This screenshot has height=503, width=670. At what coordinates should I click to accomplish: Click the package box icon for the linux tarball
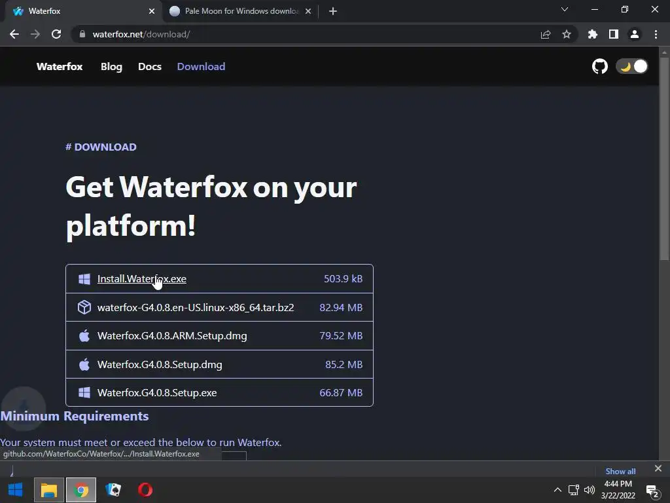[x=84, y=307]
